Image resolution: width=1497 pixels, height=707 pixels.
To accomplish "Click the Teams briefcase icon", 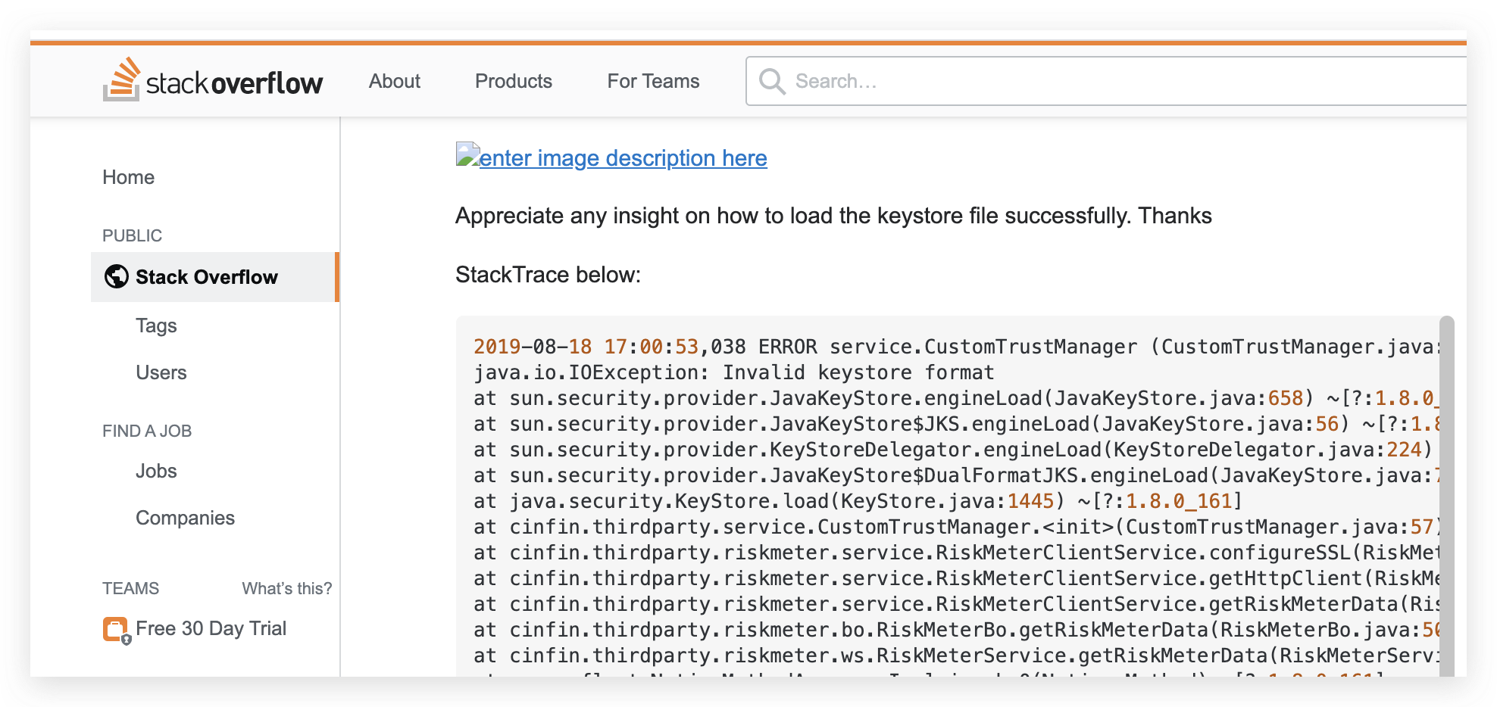I will tap(117, 630).
